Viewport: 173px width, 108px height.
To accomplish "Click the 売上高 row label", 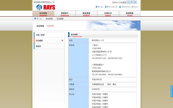I will pyautogui.click(x=72, y=94).
